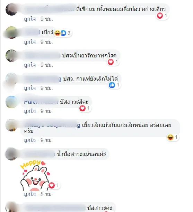The width and height of the screenshot is (193, 212).
Task: Click heart reaction on ปัสสาวะสิคะ comment
Action: click(x=82, y=108)
